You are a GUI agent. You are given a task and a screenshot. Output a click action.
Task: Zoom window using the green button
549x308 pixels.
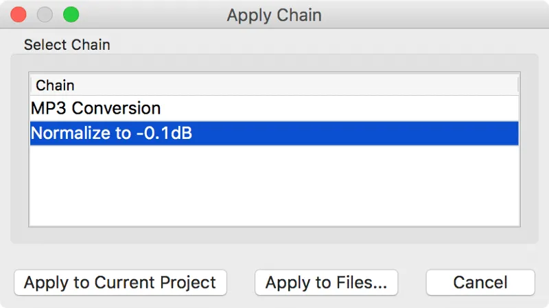71,14
